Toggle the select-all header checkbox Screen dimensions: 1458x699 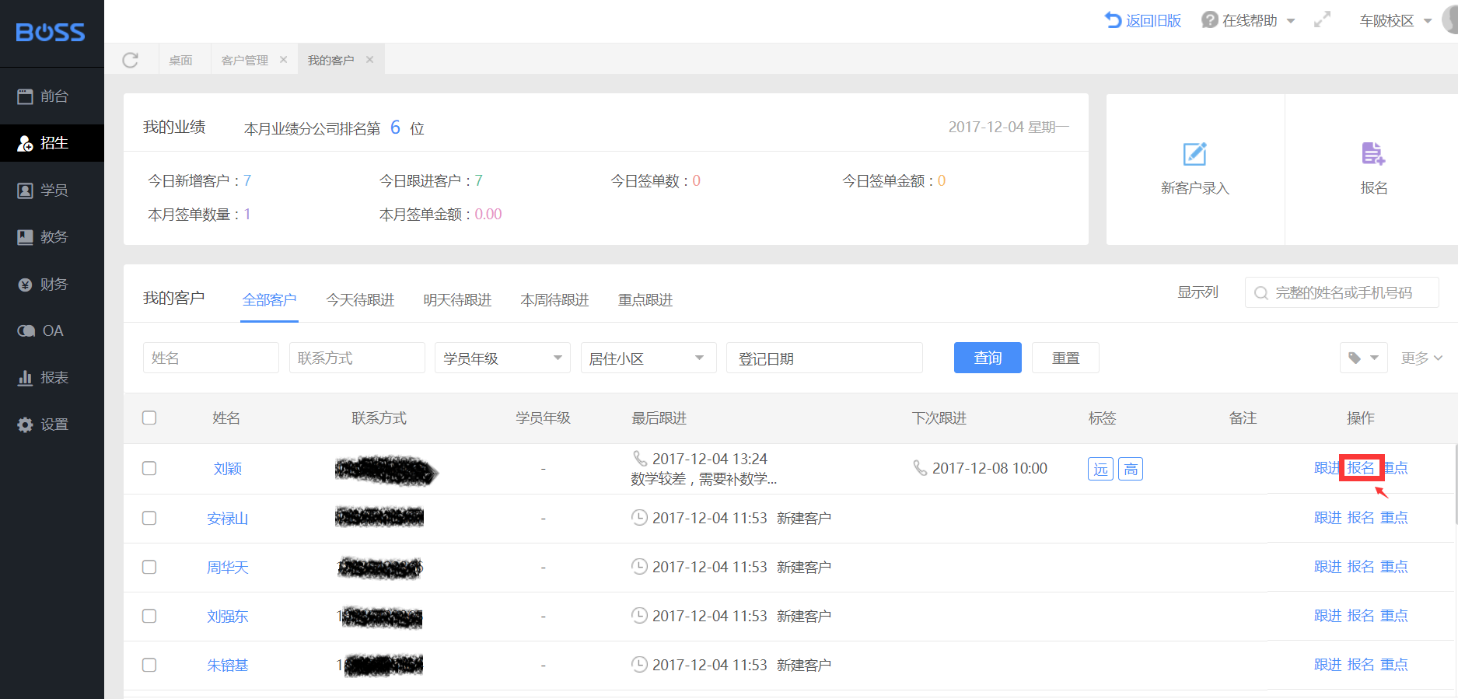coord(149,418)
